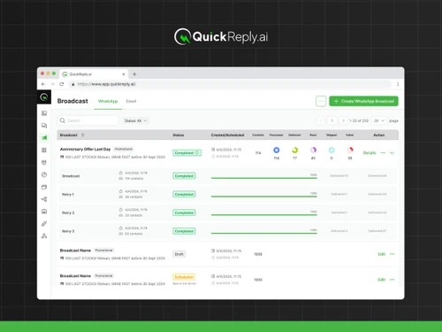Click the Draft status badge
The height and width of the screenshot is (332, 442).
click(x=179, y=254)
